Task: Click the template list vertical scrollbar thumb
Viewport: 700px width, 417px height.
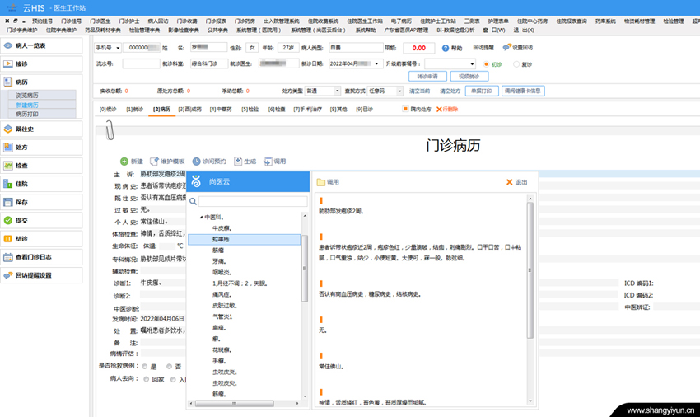Action: [305, 268]
